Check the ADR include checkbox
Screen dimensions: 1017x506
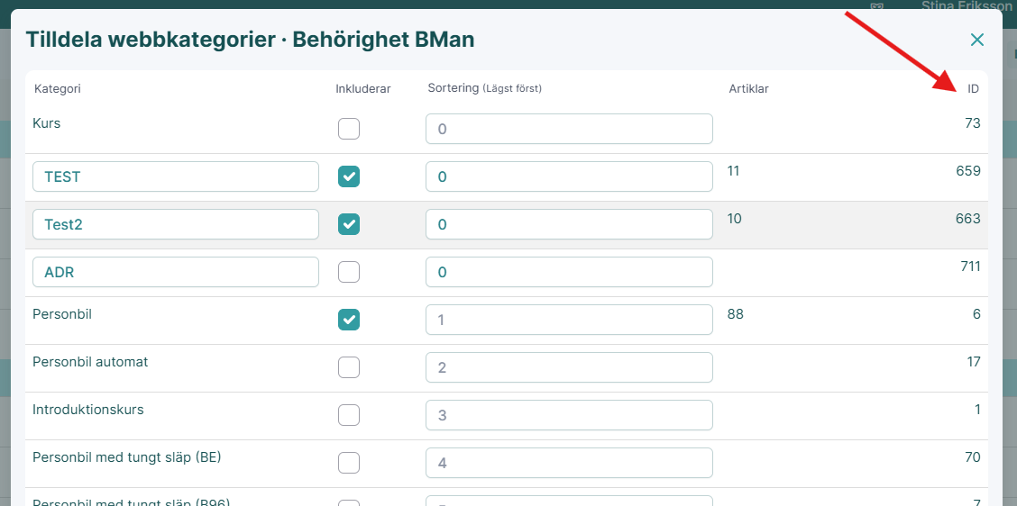(x=349, y=272)
